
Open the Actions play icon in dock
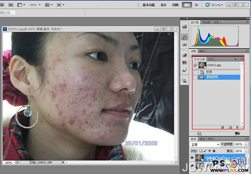click(x=184, y=44)
